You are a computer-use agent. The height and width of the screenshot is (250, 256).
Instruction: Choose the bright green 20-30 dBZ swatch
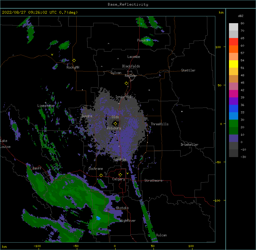coord(233,124)
